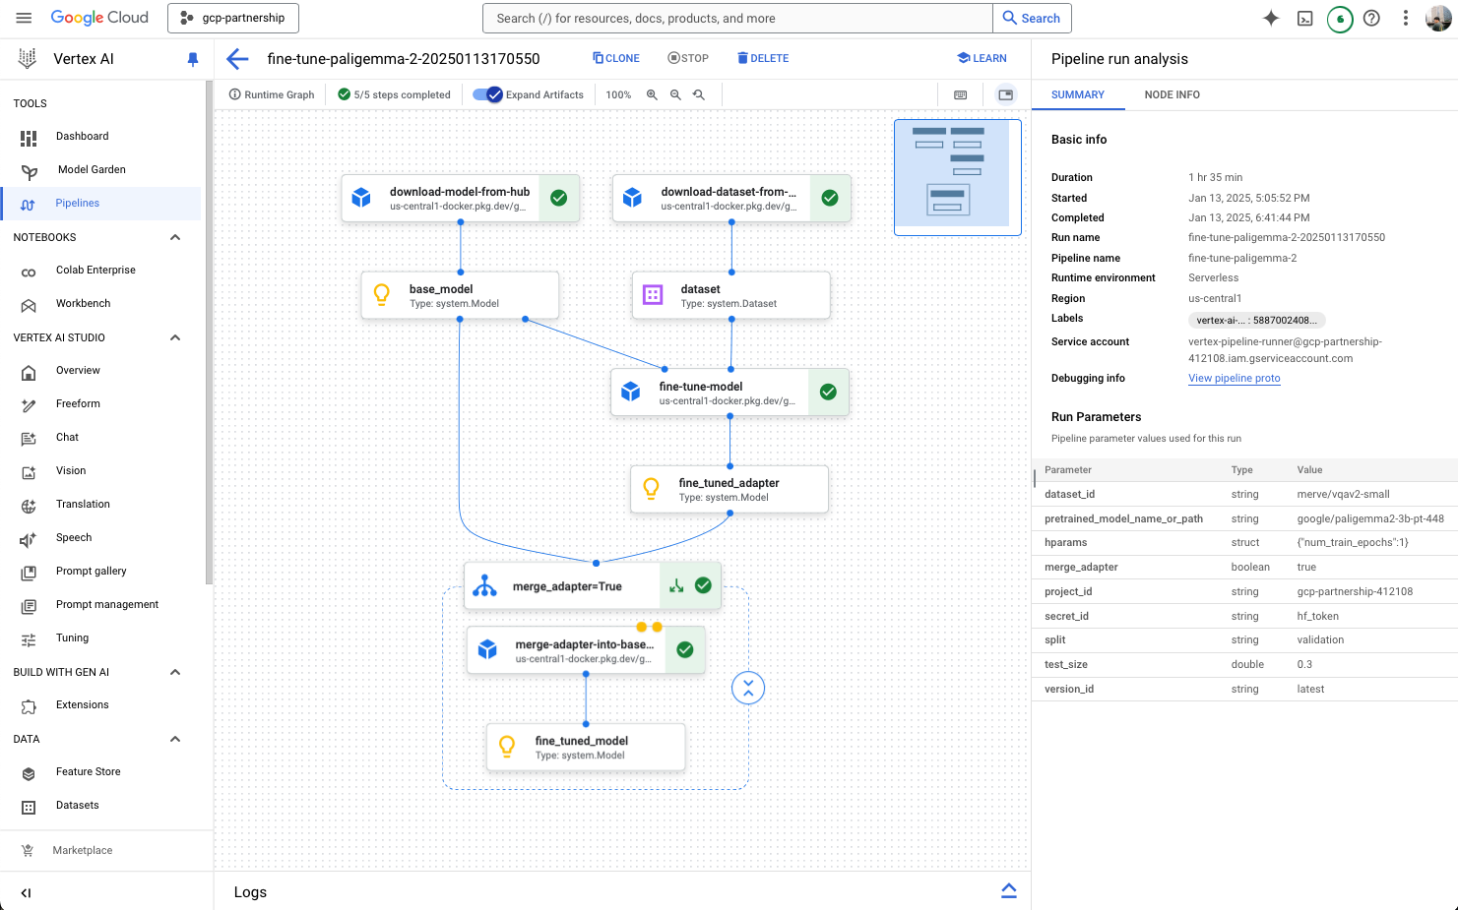Toggle the Expand Artifacts switch

tap(487, 94)
